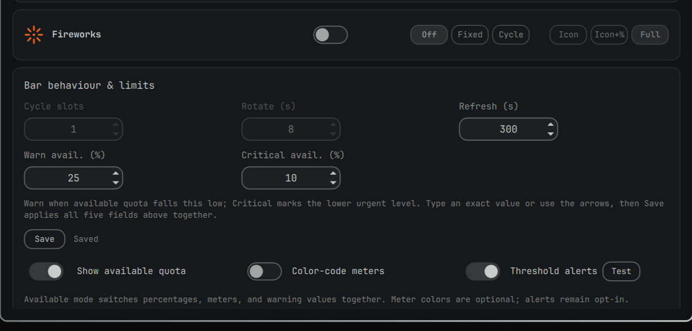Choose Icon display for Fireworks

pos(568,35)
